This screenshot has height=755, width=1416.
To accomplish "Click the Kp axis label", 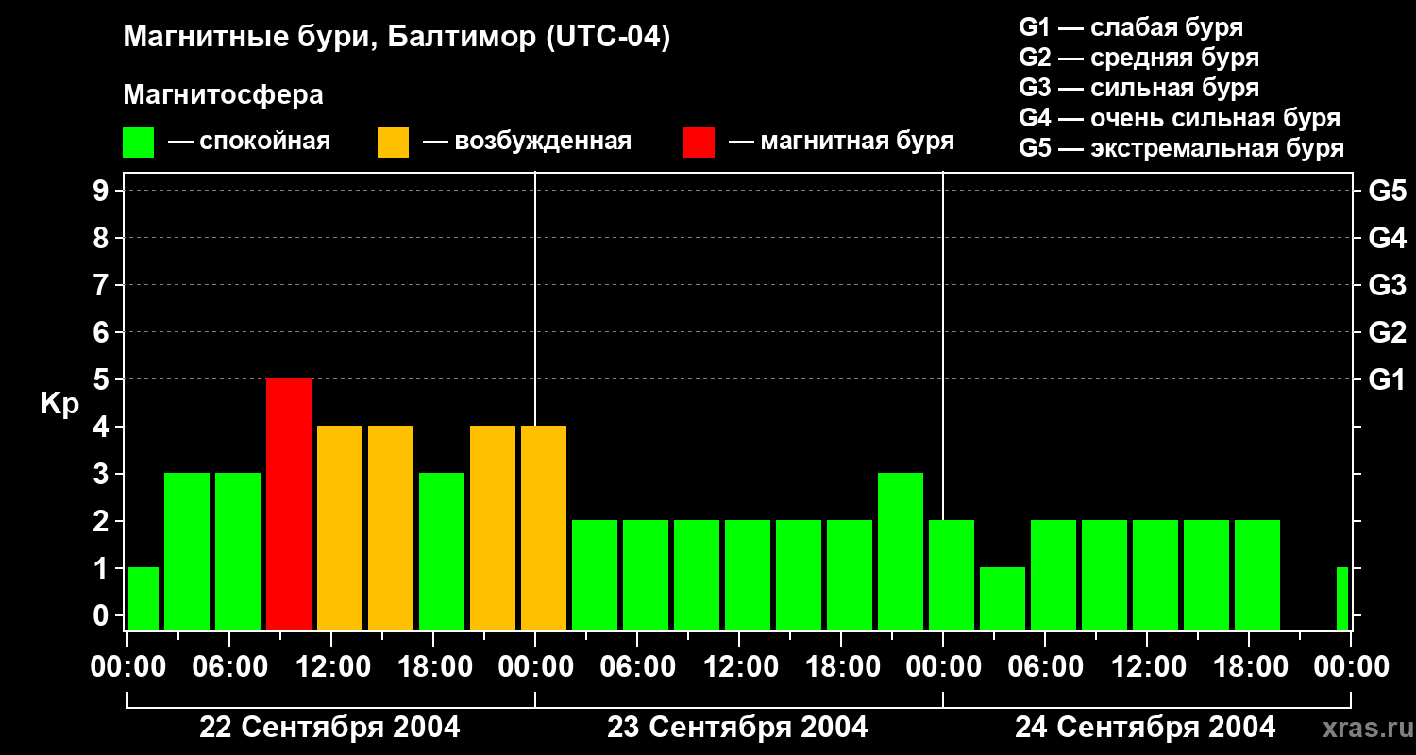I will tap(59, 404).
